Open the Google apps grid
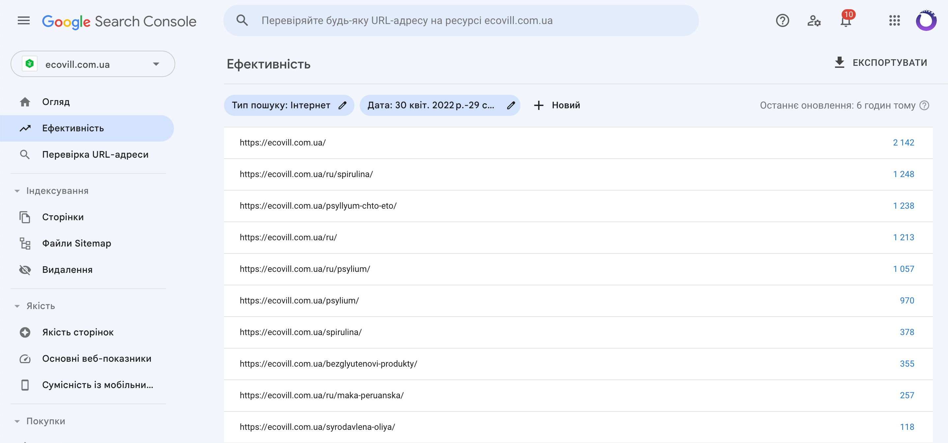 [x=894, y=21]
